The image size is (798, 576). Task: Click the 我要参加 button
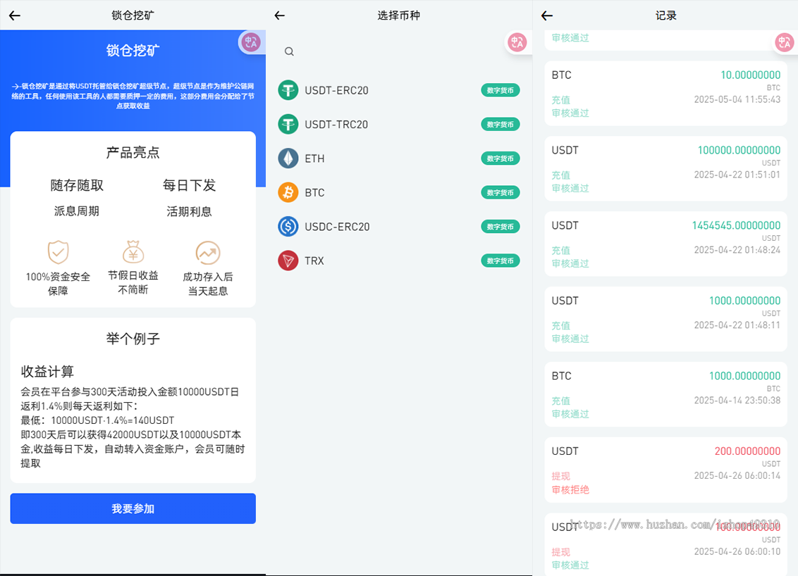tap(133, 508)
